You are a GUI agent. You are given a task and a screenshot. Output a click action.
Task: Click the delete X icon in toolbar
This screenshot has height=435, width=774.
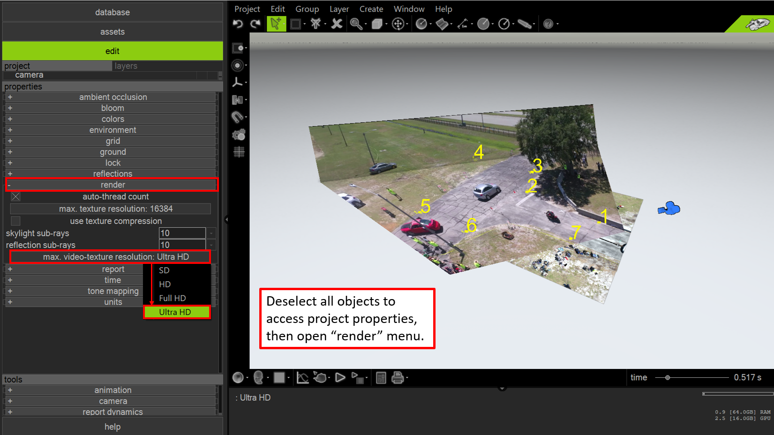[x=337, y=23]
